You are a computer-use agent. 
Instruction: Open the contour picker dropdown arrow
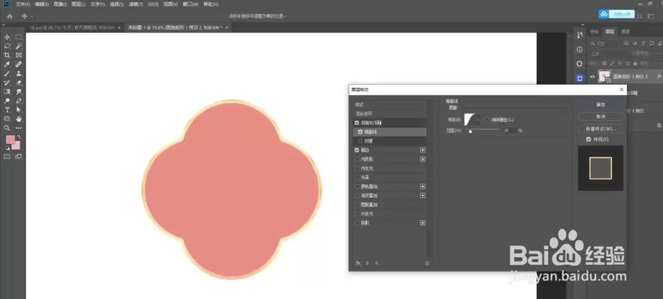[478, 120]
